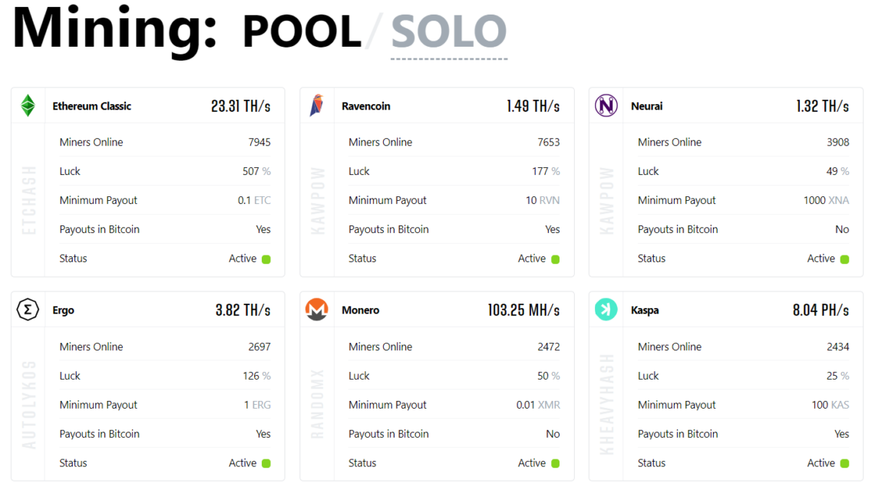Viewport: 875px width, 490px height.
Task: Select the Kaspa coin icon
Action: (606, 310)
